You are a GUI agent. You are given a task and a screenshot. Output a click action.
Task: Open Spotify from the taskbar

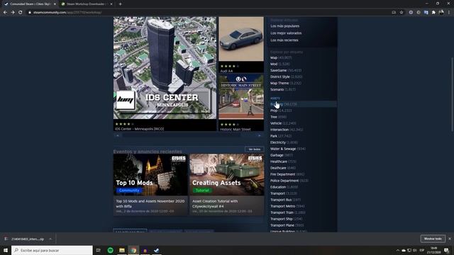click(111, 250)
